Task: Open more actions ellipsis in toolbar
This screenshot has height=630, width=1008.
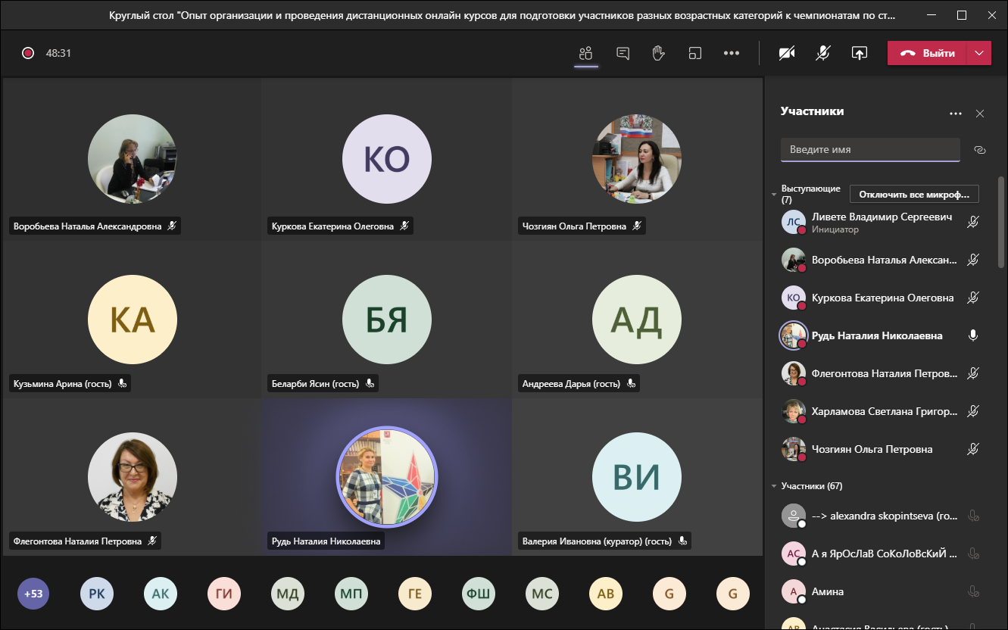Action: pyautogui.click(x=731, y=53)
